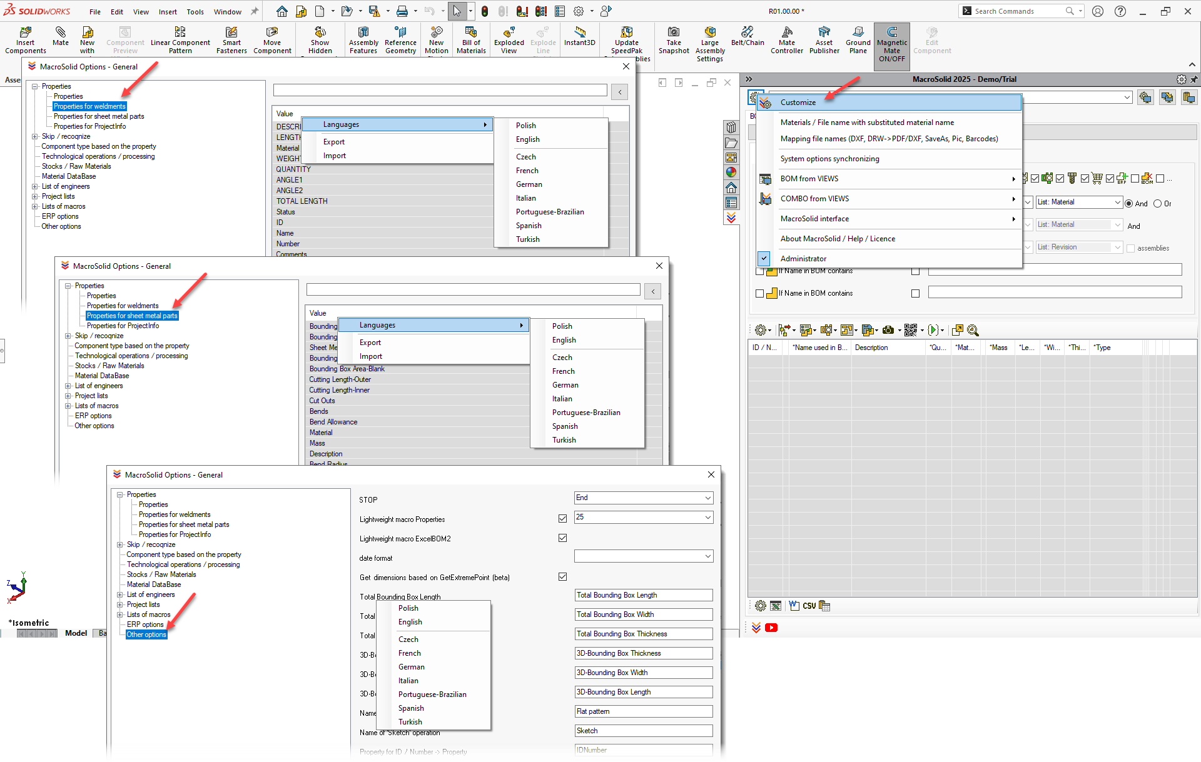Open the Tools menu
This screenshot has height=762, width=1201.
195,12
